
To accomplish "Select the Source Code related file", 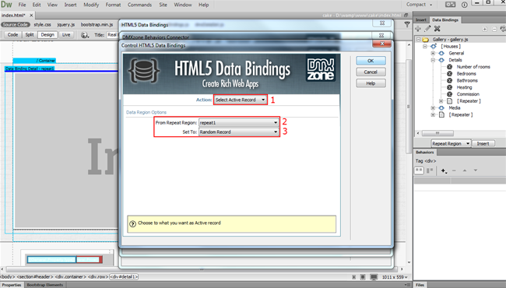I will coord(15,24).
